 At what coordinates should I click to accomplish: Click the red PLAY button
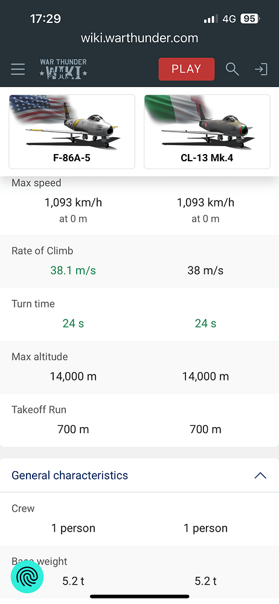click(187, 69)
